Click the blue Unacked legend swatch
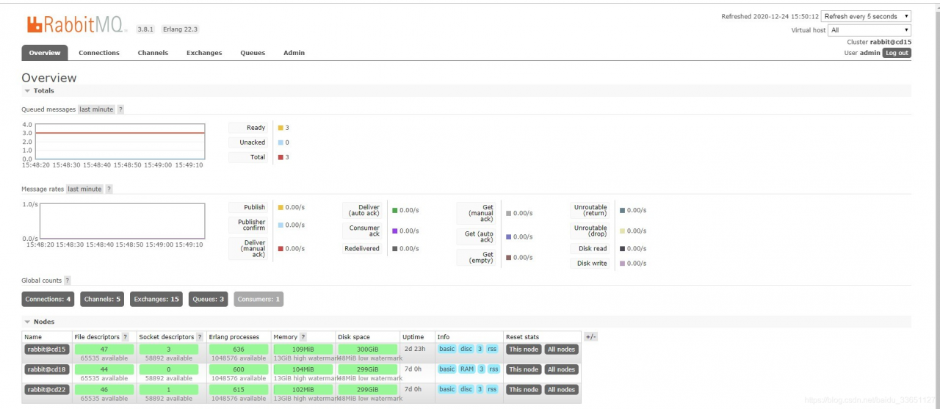The width and height of the screenshot is (940, 409). (x=281, y=142)
